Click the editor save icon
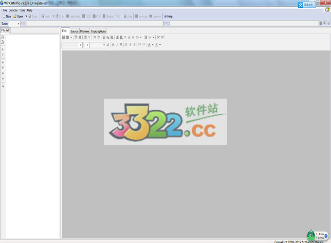This screenshot has height=243, width=331. (63, 37)
